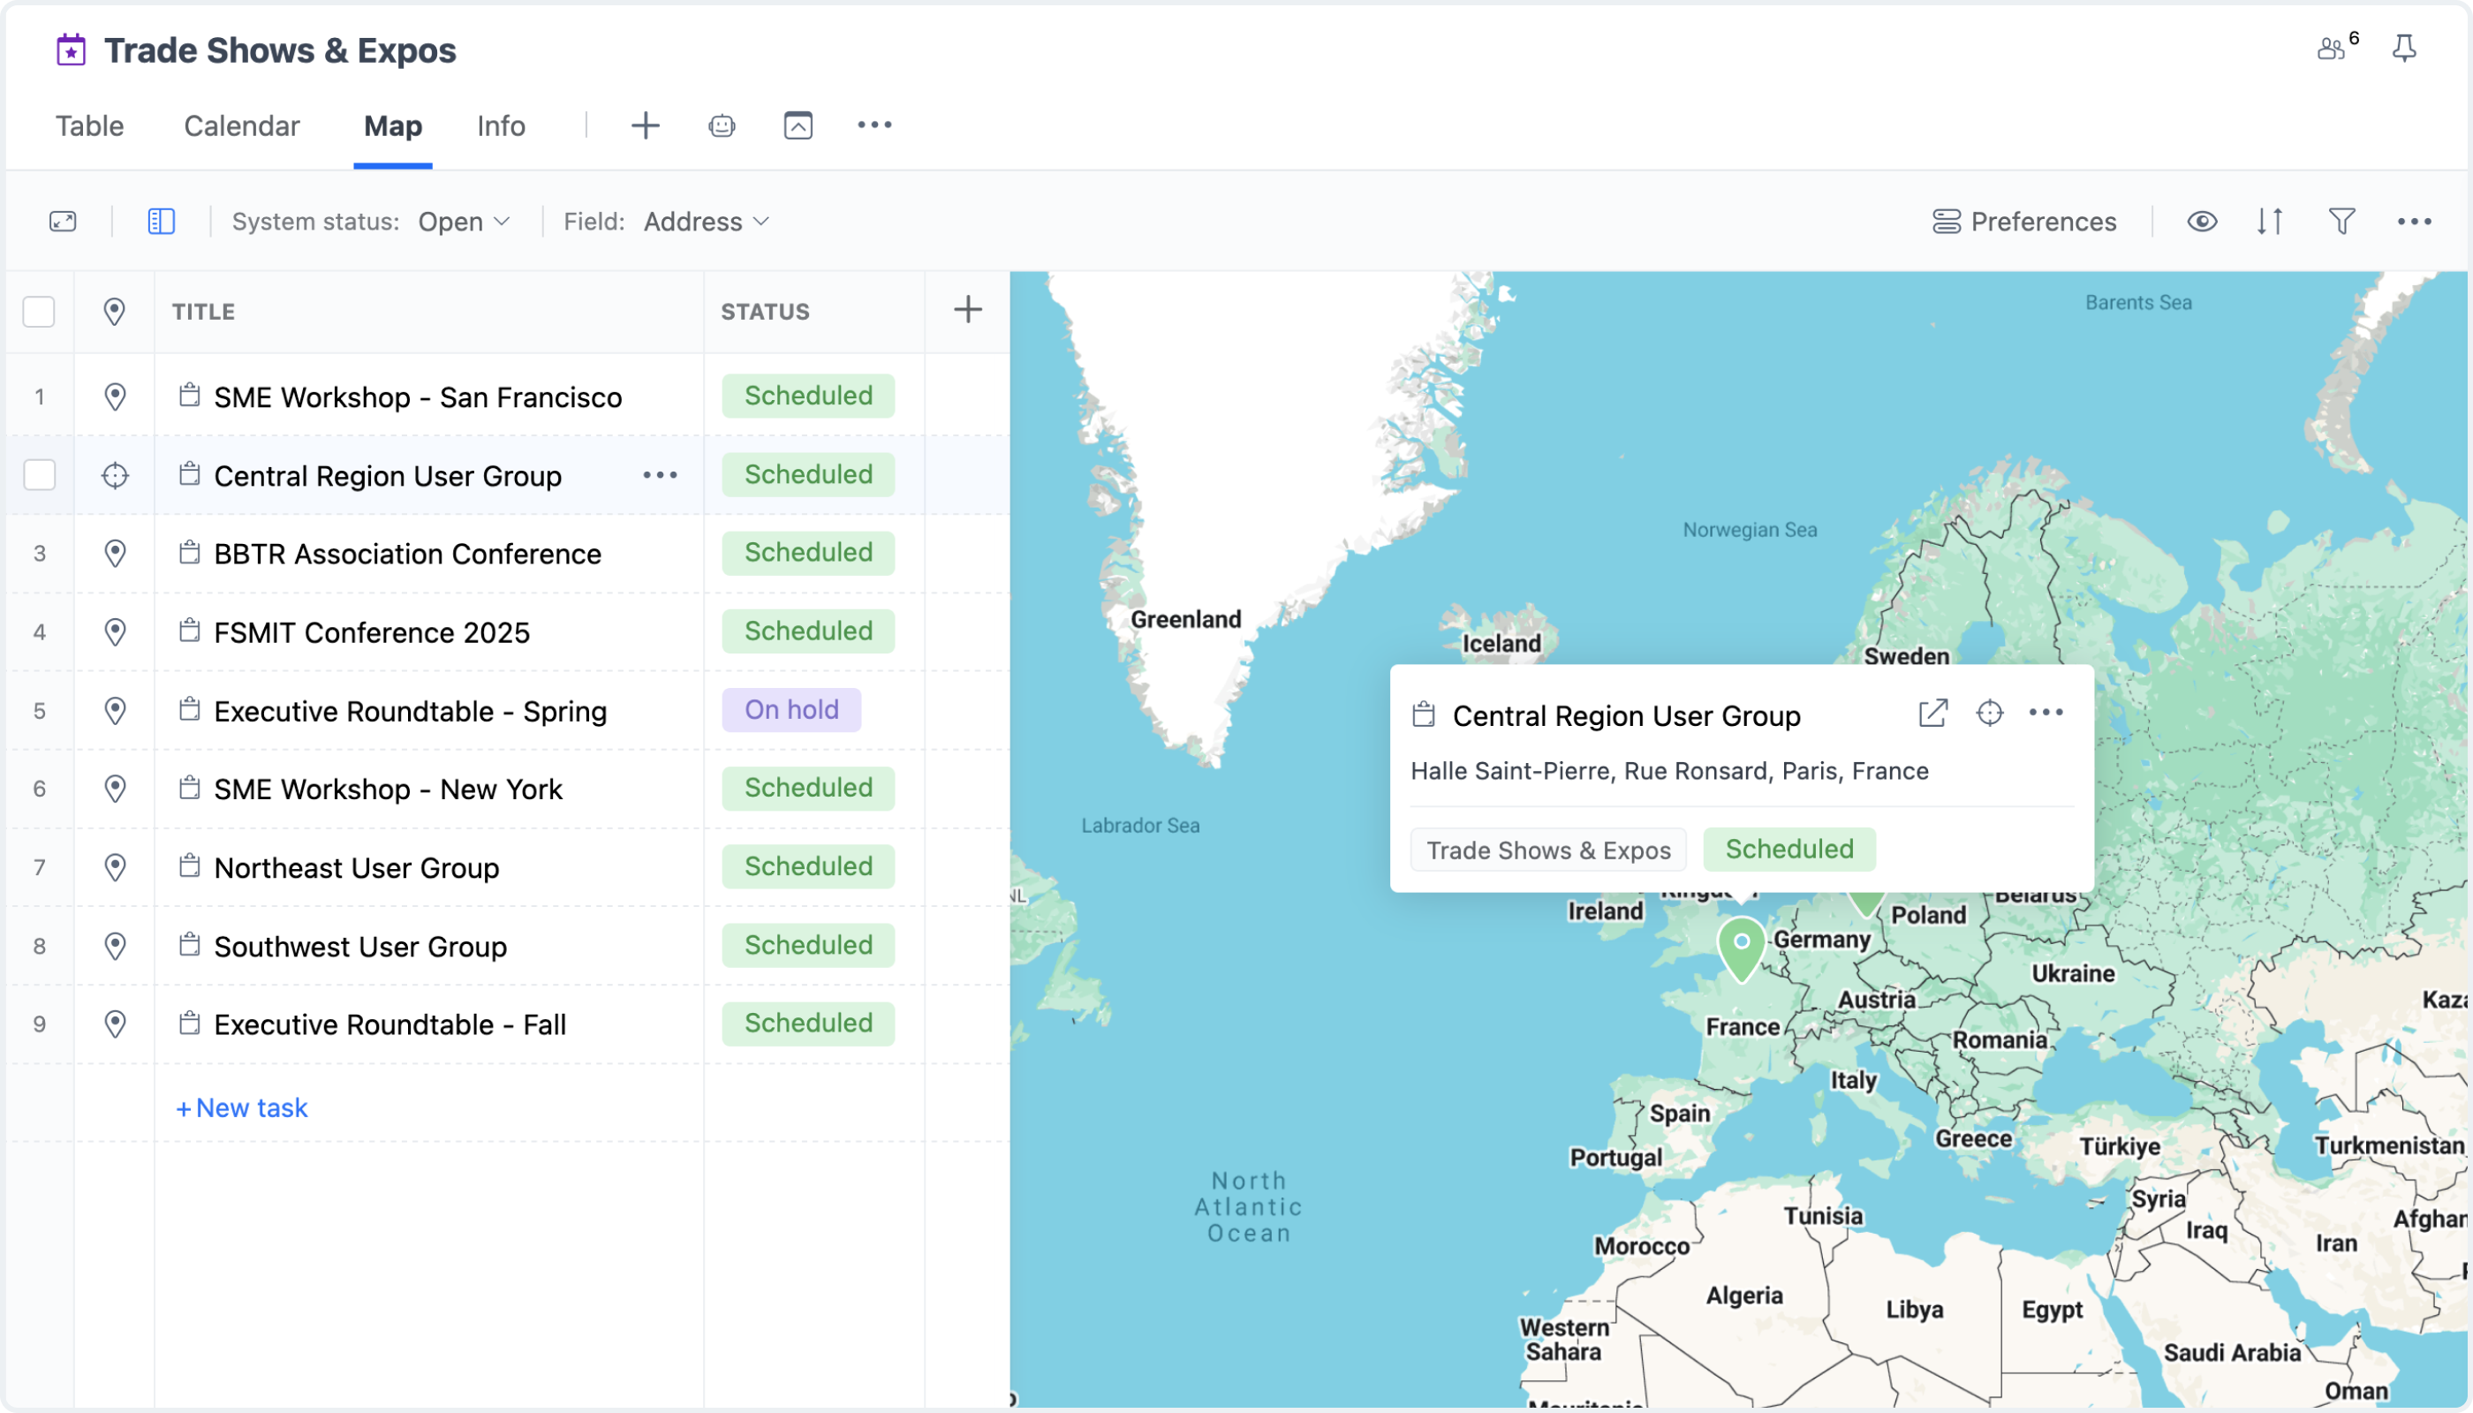Click the Central Region User Group popup title
2473x1413 pixels.
tap(1626, 716)
